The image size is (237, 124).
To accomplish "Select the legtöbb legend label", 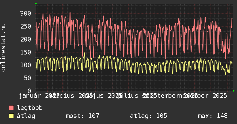I will (30, 108).
